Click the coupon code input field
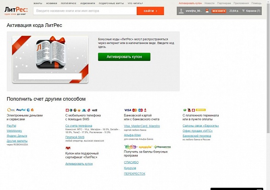The image size is (270, 190). pos(50,76)
